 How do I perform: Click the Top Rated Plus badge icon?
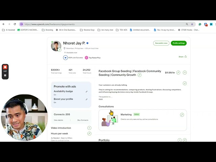[86, 58]
